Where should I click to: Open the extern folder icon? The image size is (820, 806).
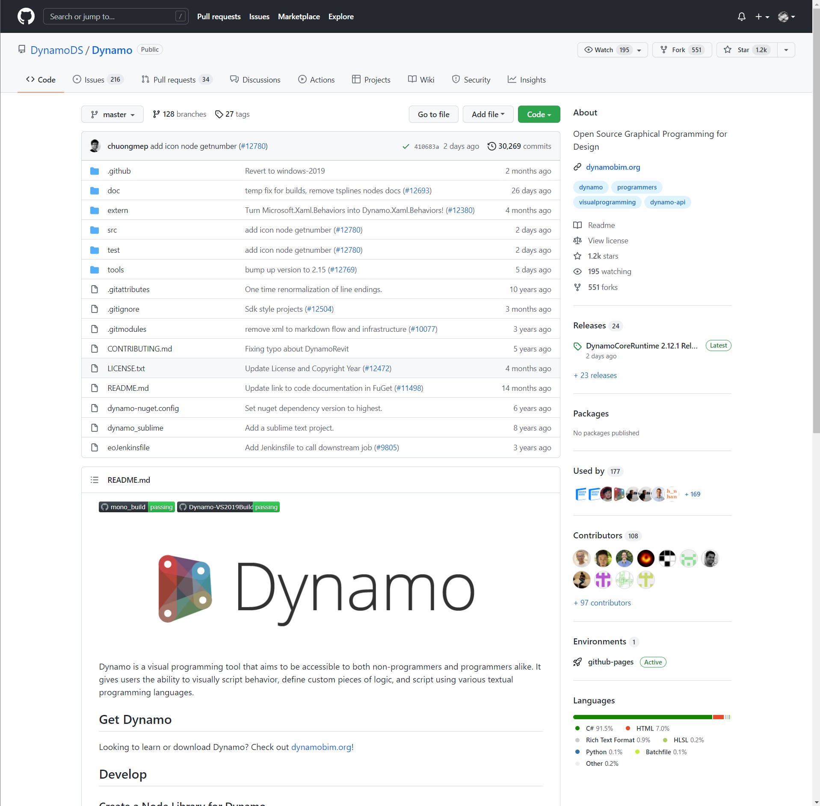point(95,210)
